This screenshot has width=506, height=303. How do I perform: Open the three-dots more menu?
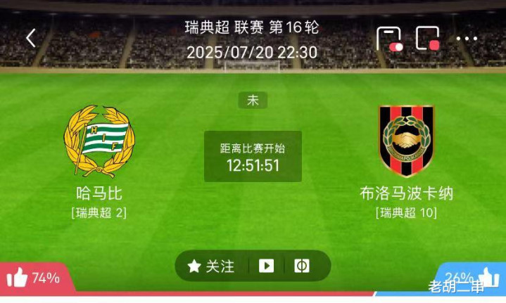pos(467,39)
